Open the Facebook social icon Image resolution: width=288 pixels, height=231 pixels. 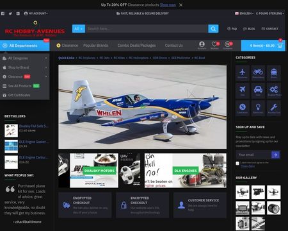coord(3,13)
